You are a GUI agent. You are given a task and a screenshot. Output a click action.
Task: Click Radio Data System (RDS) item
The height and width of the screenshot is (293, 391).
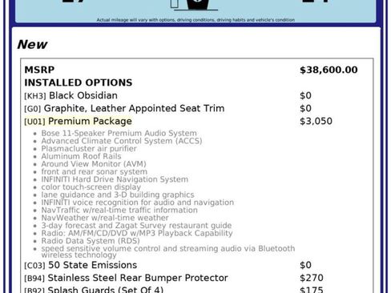click(91, 241)
